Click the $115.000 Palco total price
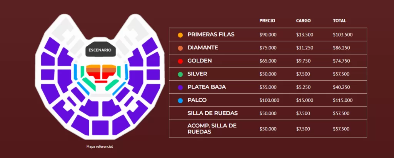This screenshot has height=158, width=394. 342,100
